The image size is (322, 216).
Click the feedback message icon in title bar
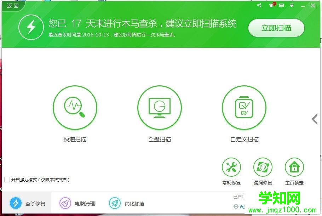pyautogui.click(x=281, y=5)
